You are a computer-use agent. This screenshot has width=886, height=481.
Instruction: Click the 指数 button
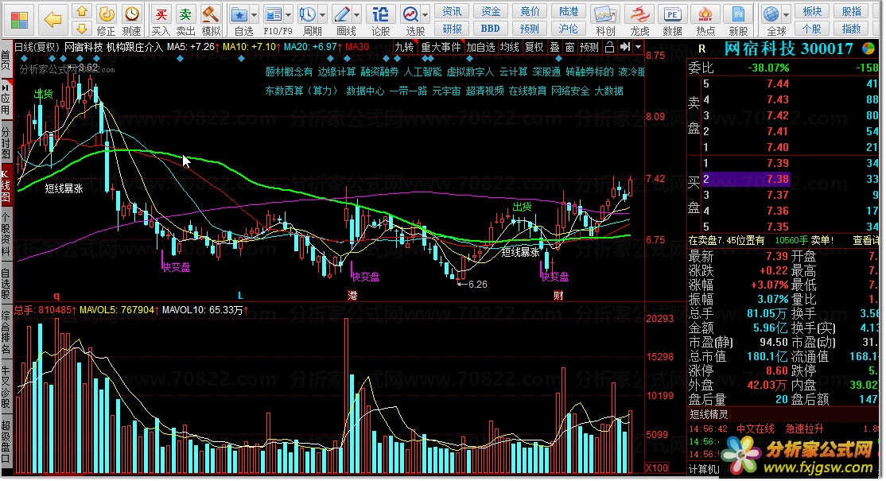pyautogui.click(x=852, y=29)
